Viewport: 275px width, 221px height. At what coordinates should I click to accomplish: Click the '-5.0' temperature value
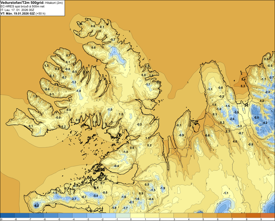pos(256,118)
